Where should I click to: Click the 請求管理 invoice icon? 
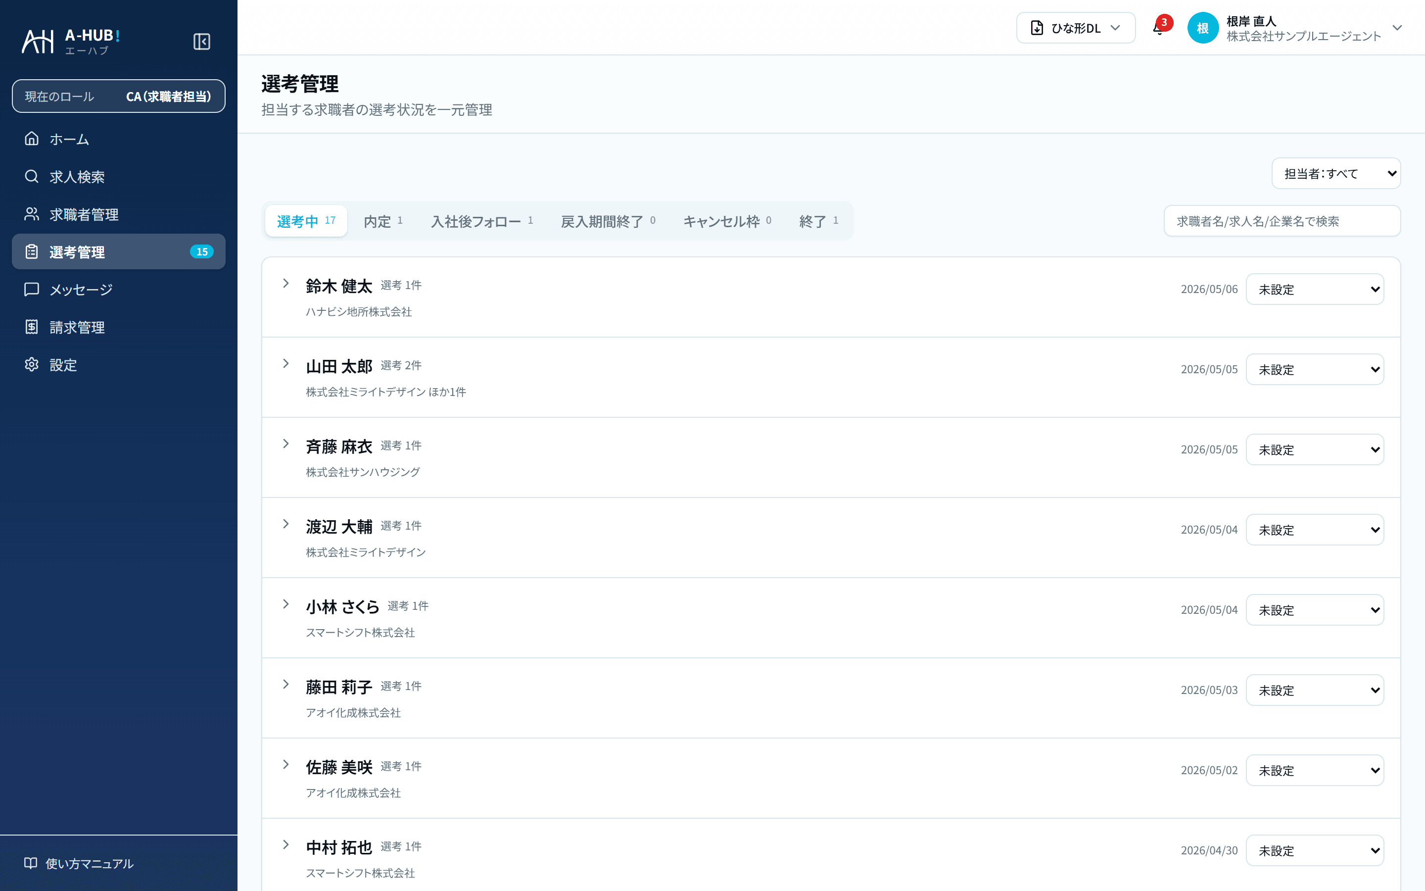point(32,327)
